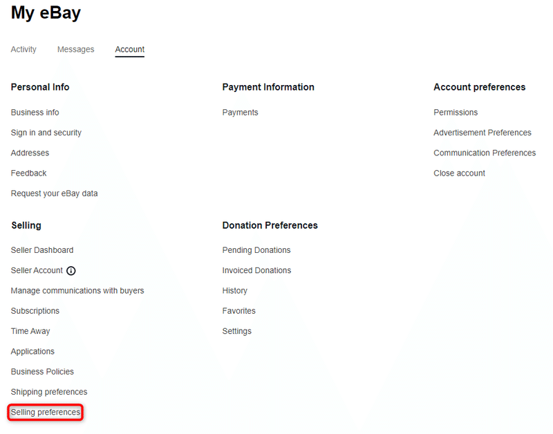The width and height of the screenshot is (553, 434).
Task: View Pending Donations
Action: click(256, 250)
